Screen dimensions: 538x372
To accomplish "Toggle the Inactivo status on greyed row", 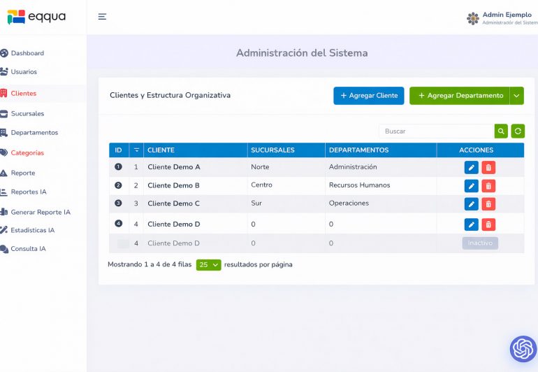I will point(480,243).
